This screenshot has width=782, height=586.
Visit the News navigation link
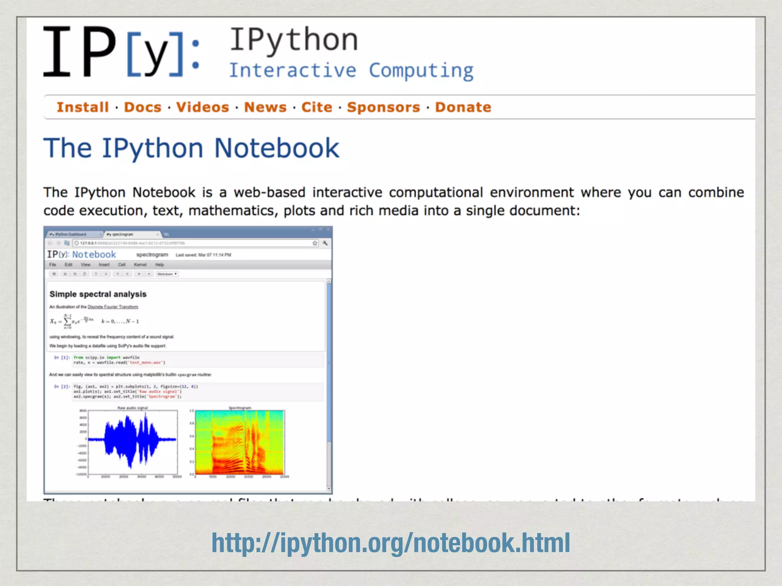point(265,107)
